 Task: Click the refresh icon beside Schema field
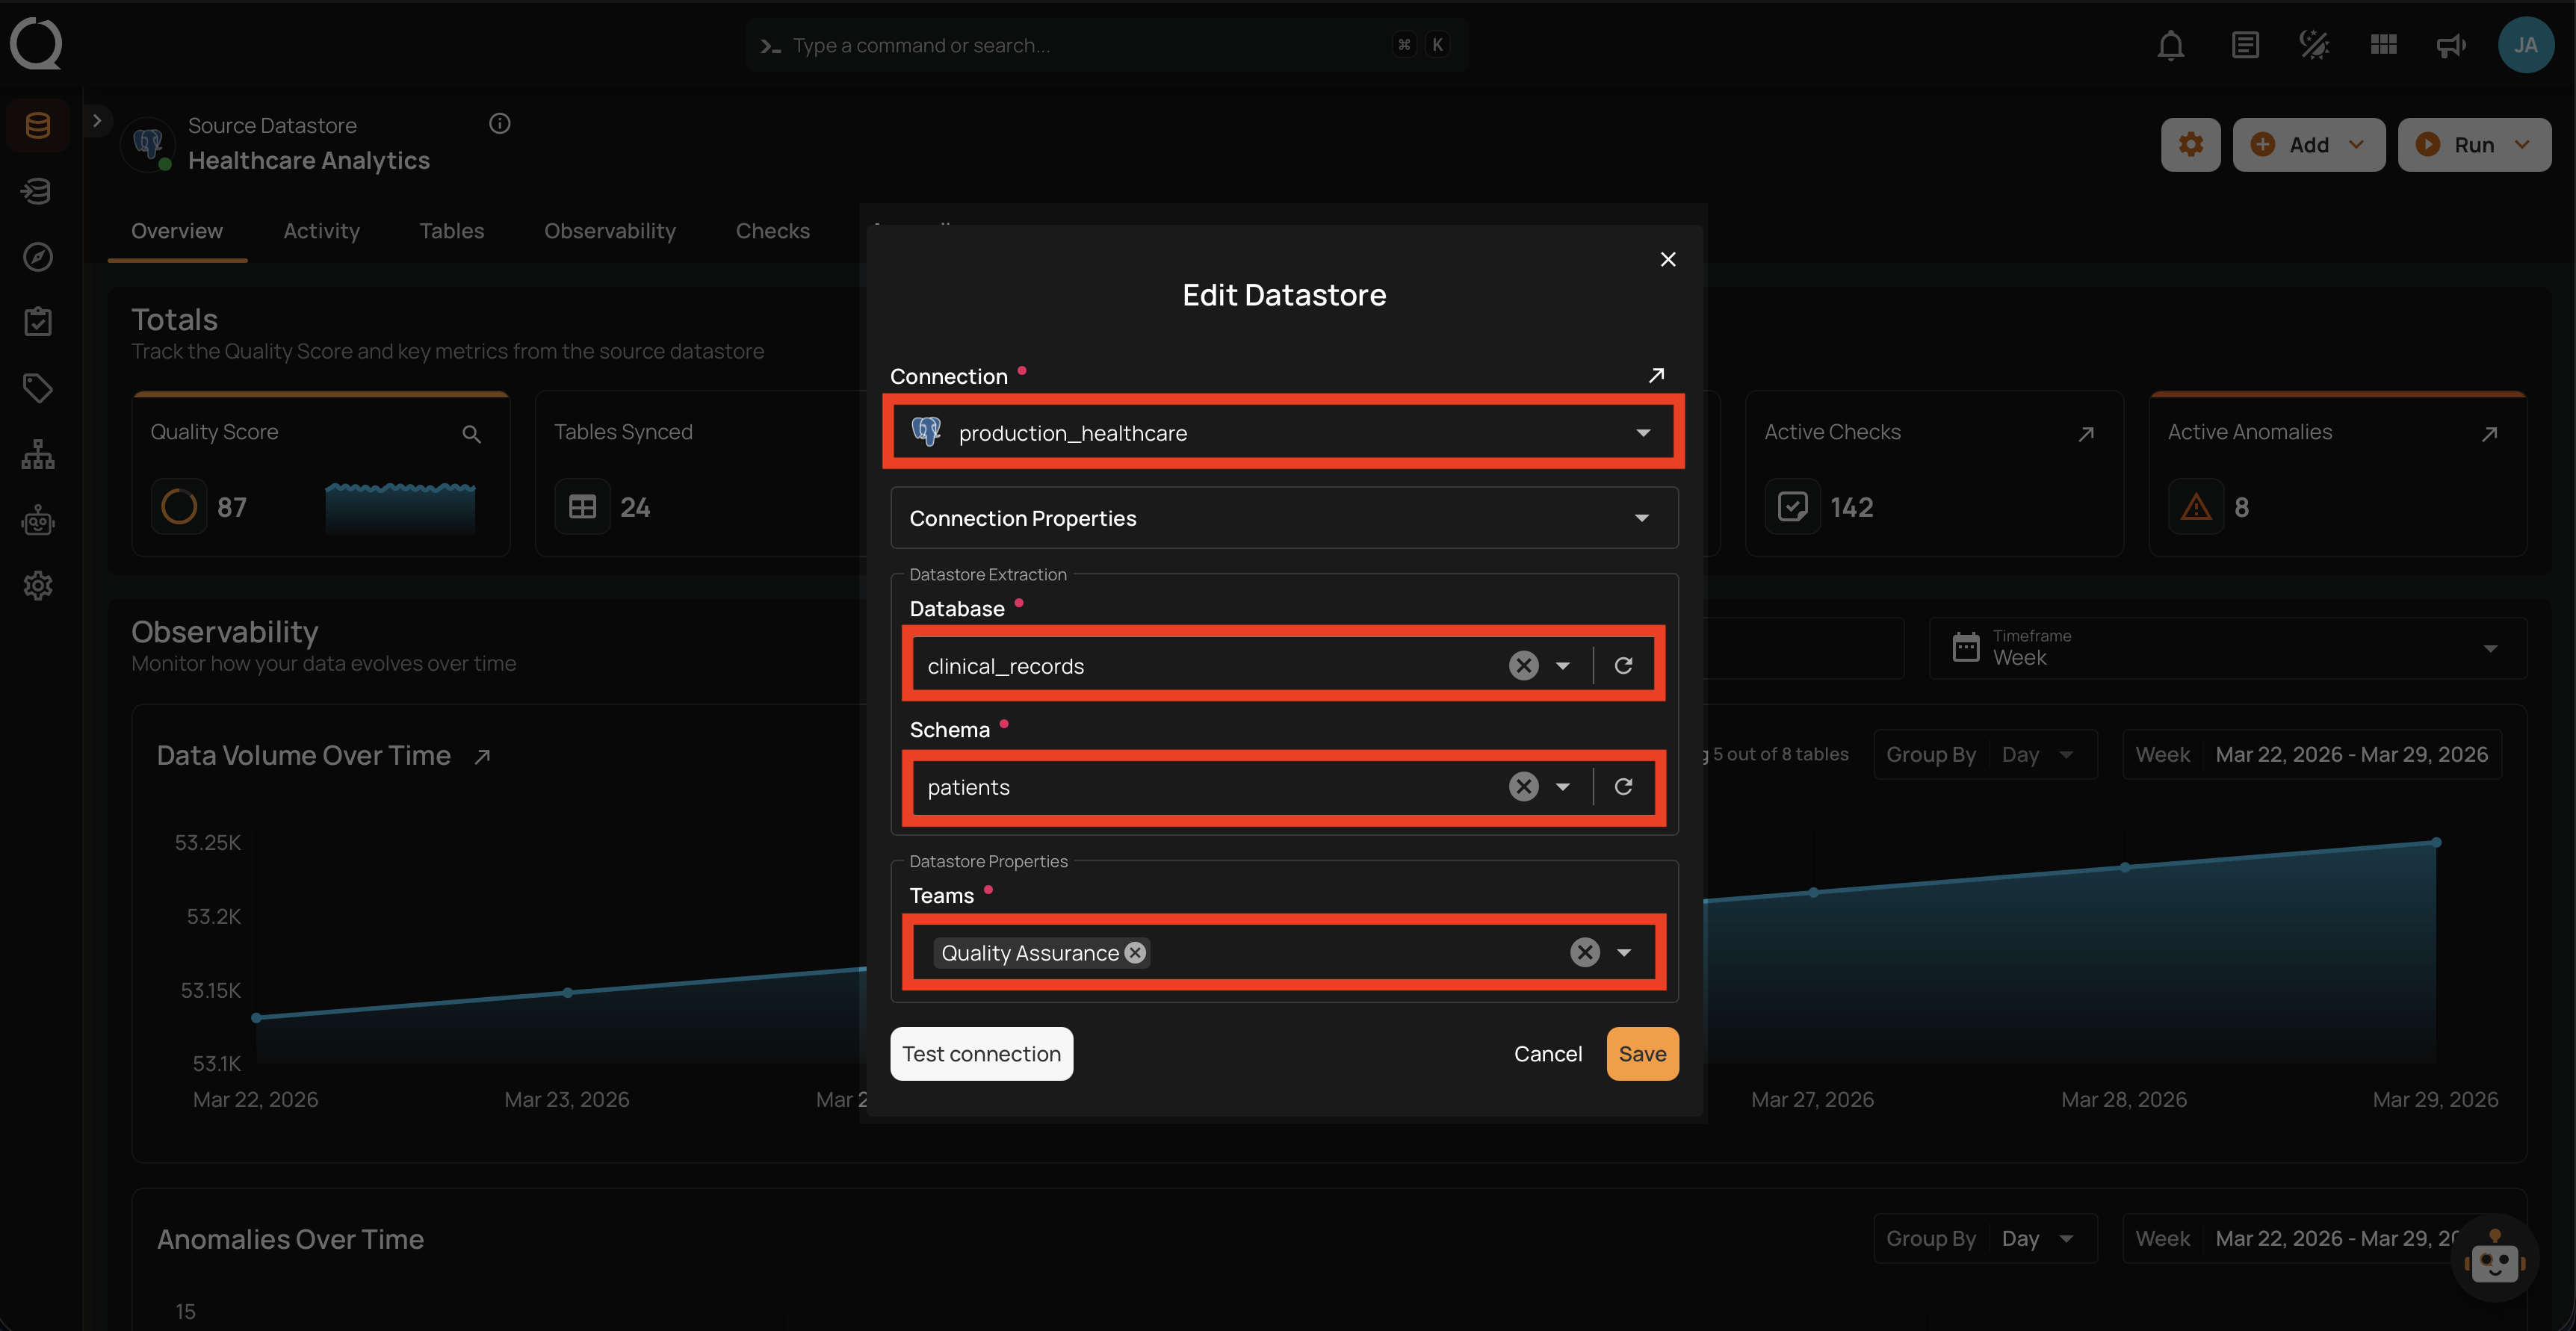1623,787
